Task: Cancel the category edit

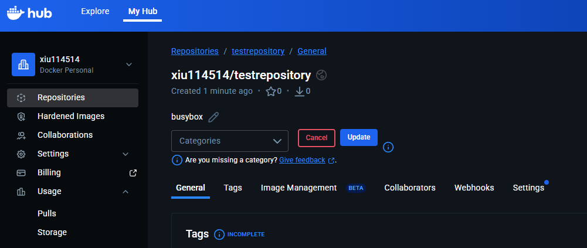Action: click(x=317, y=138)
